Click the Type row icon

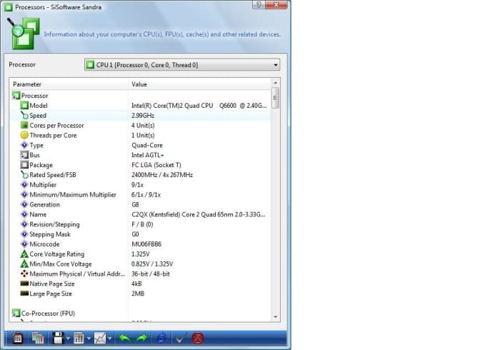coord(24,145)
